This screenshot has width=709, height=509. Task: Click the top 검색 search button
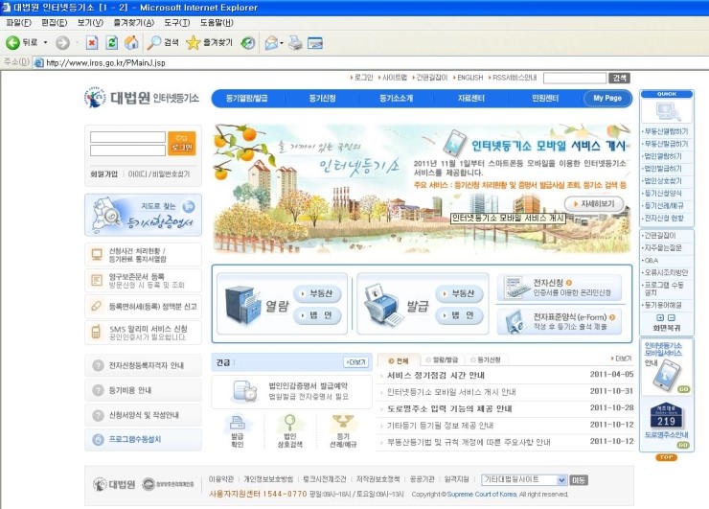click(619, 78)
